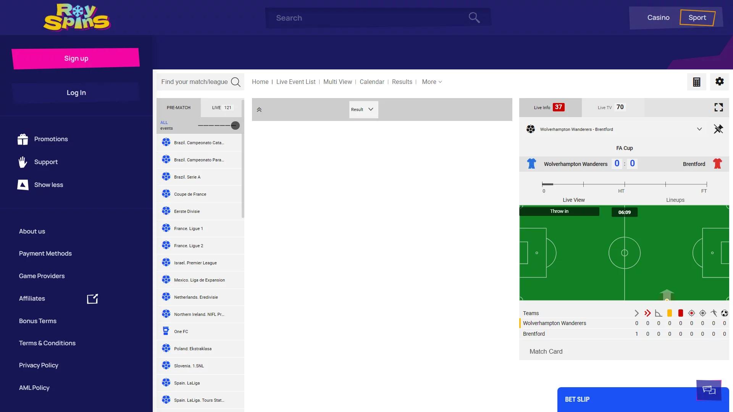Image resolution: width=733 pixels, height=412 pixels.
Task: Open the Live TV tab
Action: 613,108
